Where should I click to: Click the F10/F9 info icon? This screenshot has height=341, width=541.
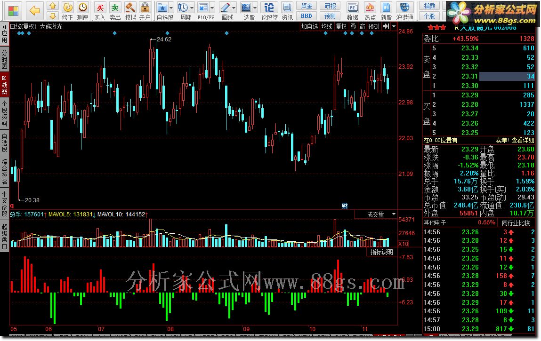point(203,8)
